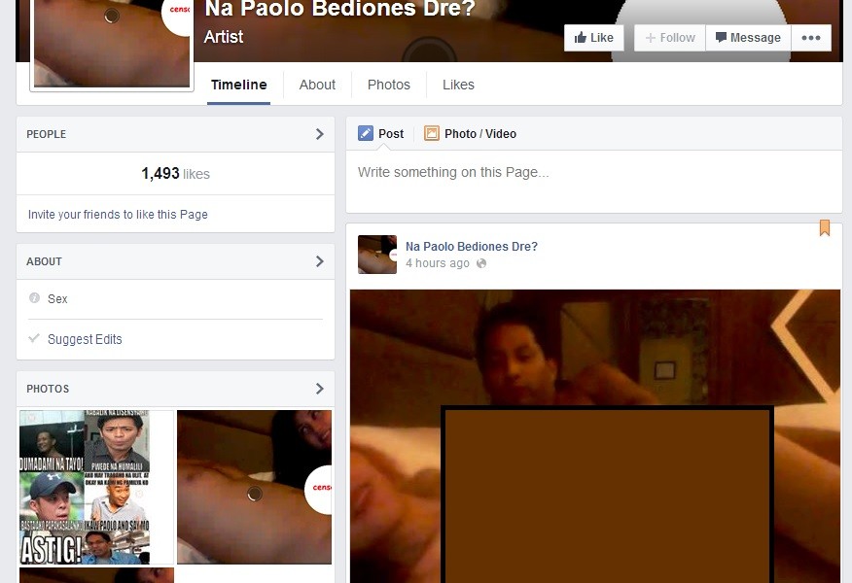The height and width of the screenshot is (583, 852).
Task: Select the Likes tab
Action: pos(458,85)
